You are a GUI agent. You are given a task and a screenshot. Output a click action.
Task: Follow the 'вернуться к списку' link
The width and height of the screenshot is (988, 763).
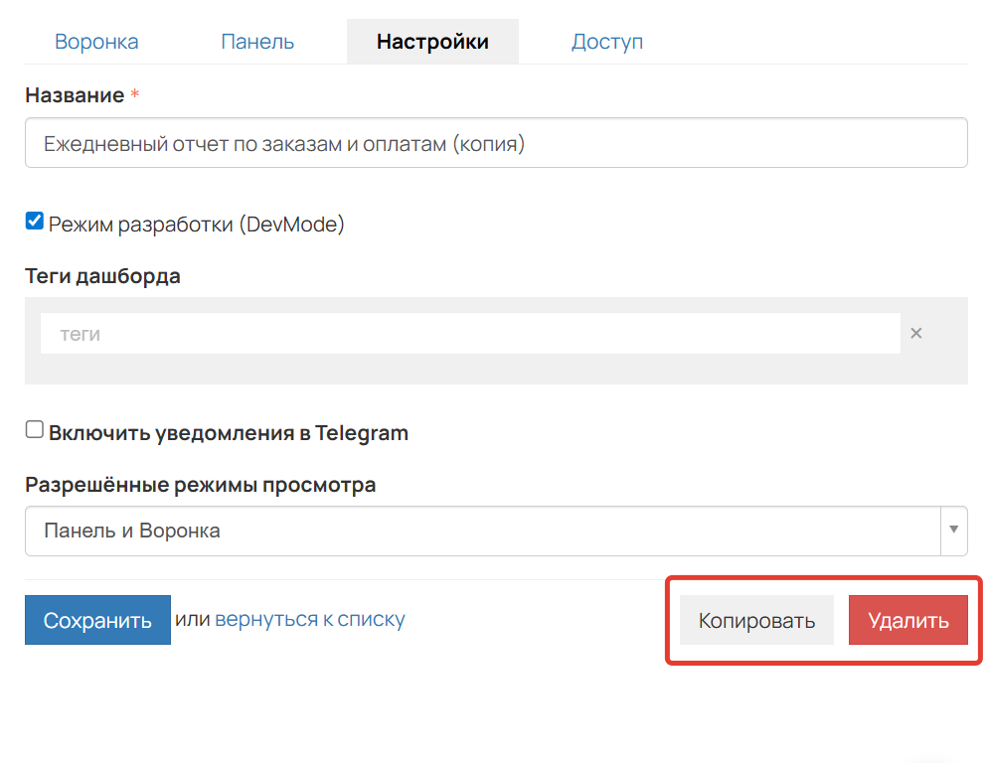click(x=310, y=620)
